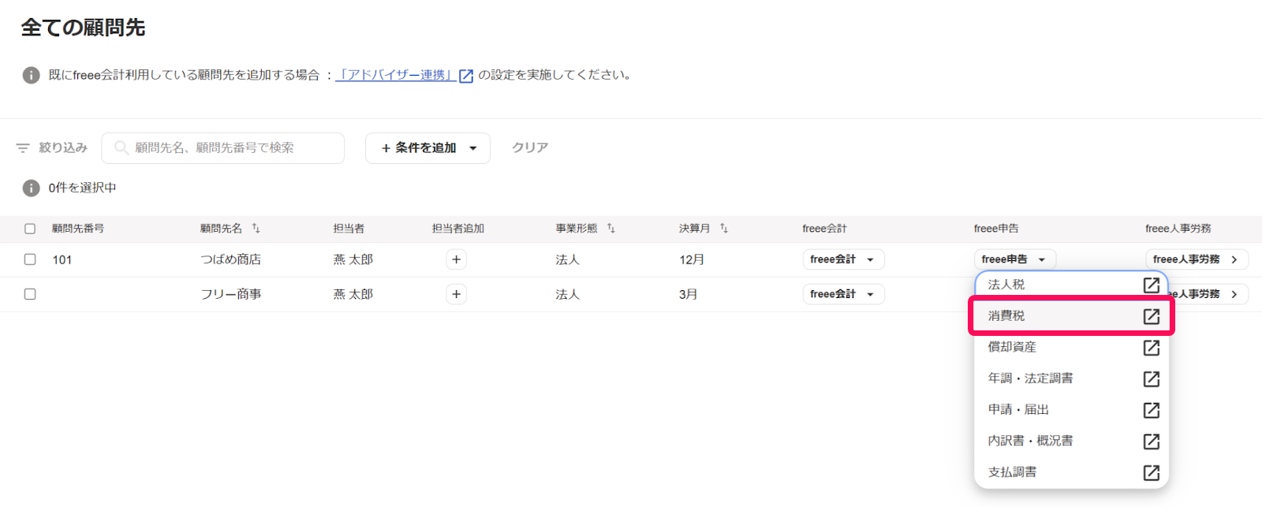Click the クリア button
Image resolution: width=1262 pixels, height=507 pixels.
530,147
